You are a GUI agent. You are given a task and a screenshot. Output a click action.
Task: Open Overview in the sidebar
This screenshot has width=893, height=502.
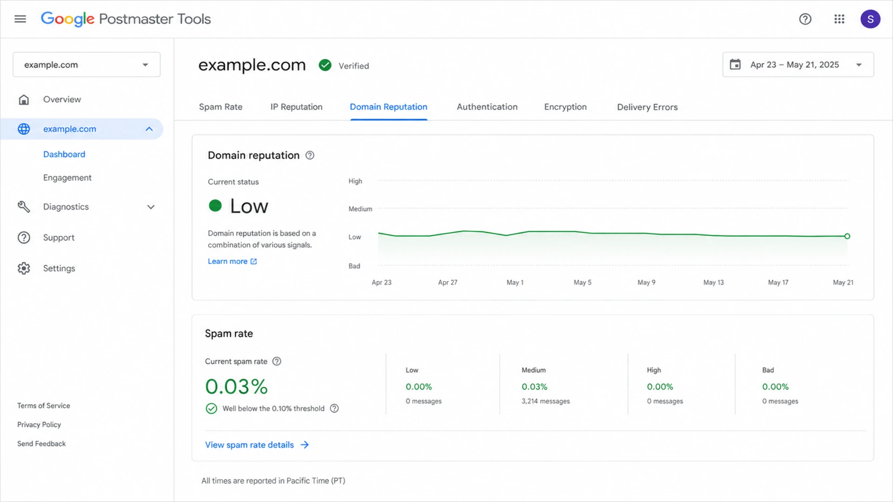click(x=62, y=99)
